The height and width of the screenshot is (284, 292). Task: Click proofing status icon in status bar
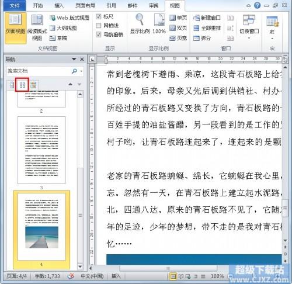coord(71,276)
